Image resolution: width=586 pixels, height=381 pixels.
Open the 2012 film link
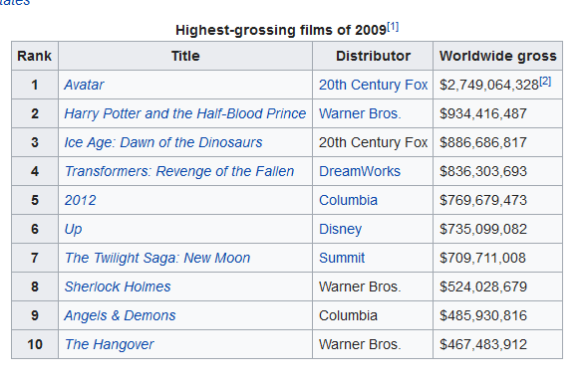80,200
